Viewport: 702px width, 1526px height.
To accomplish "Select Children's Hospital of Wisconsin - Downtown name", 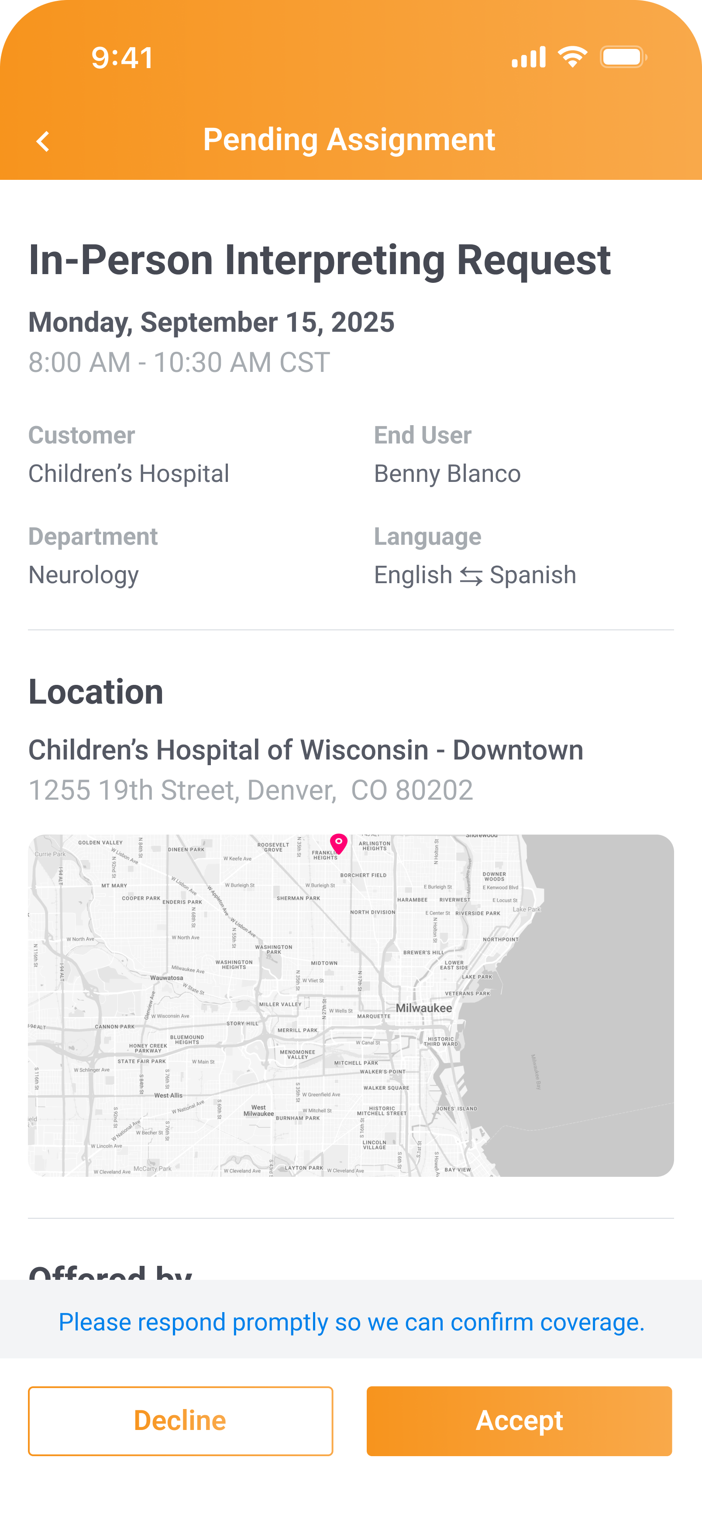I will (x=306, y=750).
